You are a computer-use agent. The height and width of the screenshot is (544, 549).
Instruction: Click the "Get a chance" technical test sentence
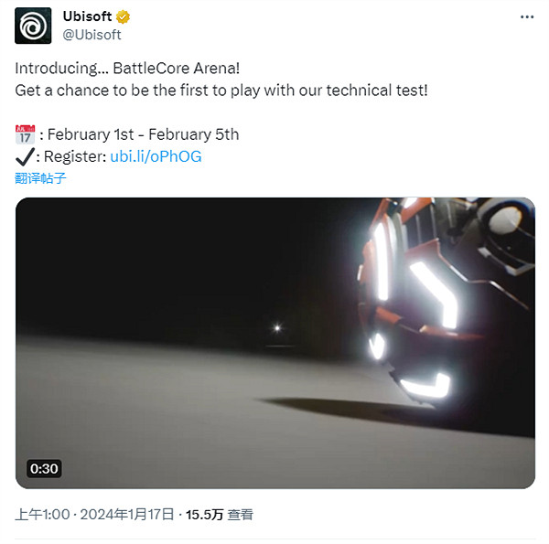pyautogui.click(x=221, y=91)
